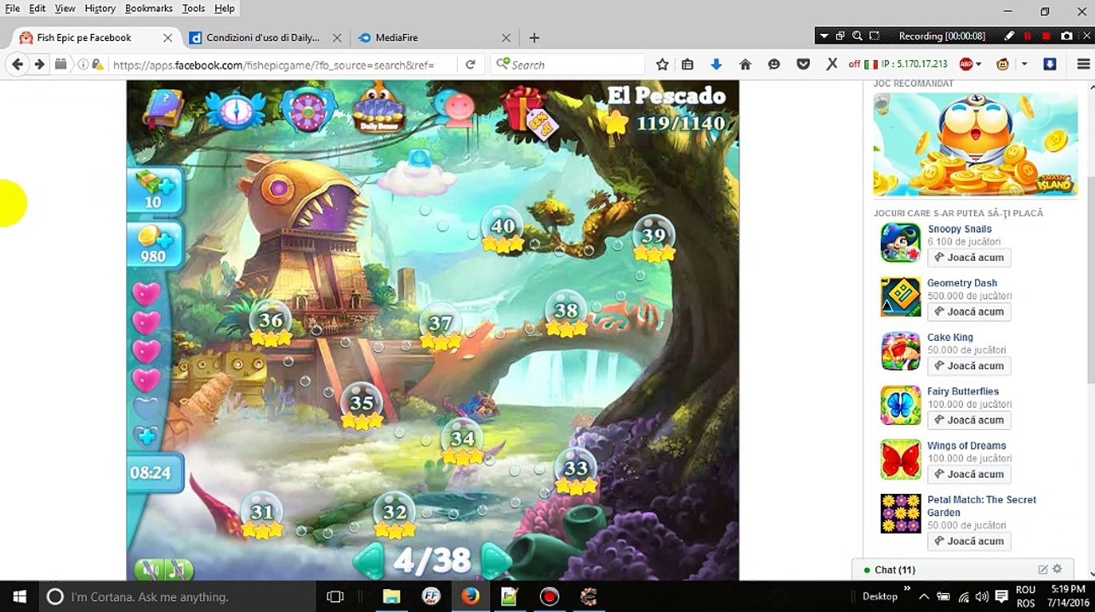Reload the current page

[x=470, y=65]
